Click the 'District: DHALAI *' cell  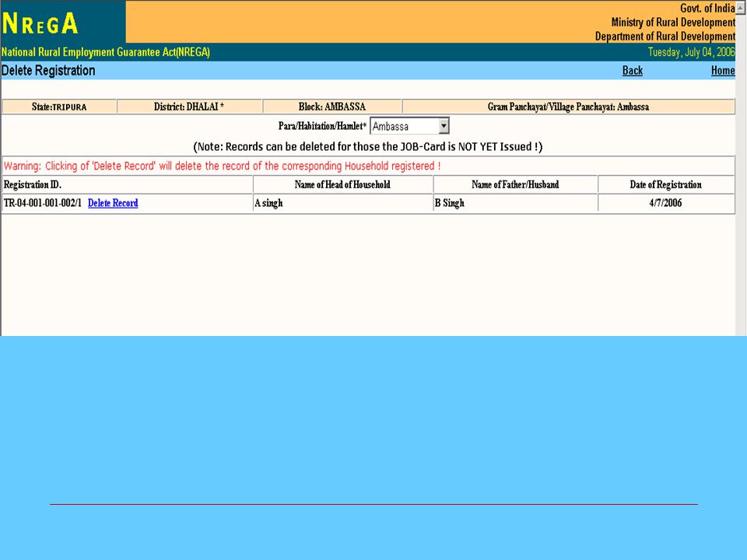[x=189, y=107]
